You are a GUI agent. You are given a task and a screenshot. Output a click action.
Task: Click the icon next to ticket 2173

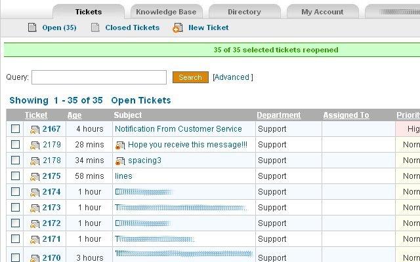coord(35,208)
